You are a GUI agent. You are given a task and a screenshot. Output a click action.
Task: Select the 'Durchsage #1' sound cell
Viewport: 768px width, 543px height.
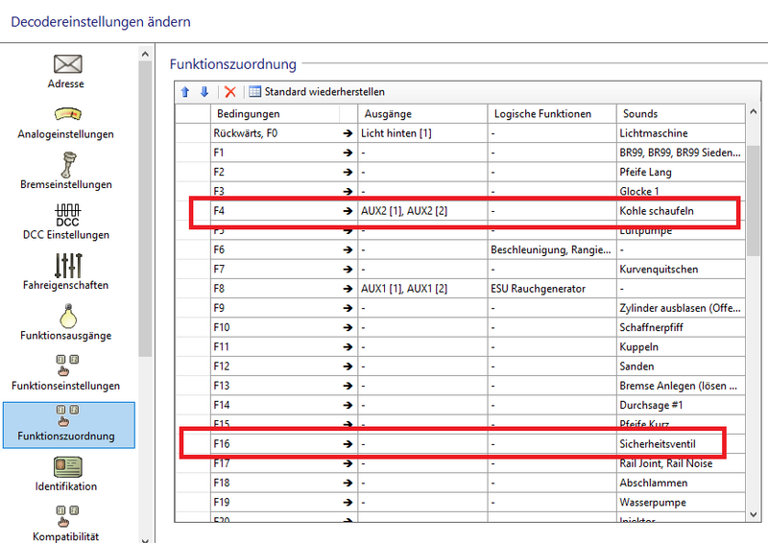click(681, 406)
